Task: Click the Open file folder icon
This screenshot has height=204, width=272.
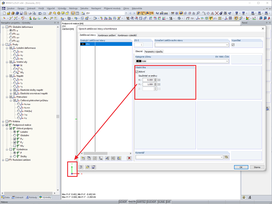Action: pos(9,13)
